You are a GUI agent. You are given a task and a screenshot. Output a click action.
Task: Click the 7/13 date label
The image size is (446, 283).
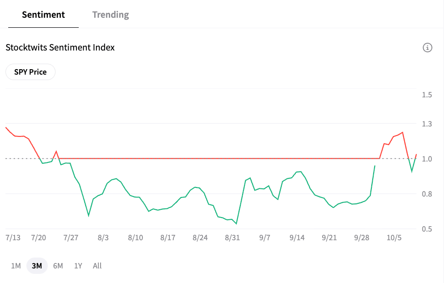pos(13,238)
